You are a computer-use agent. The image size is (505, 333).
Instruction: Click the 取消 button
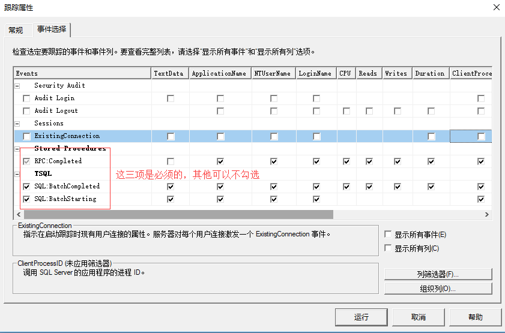pos(419,317)
